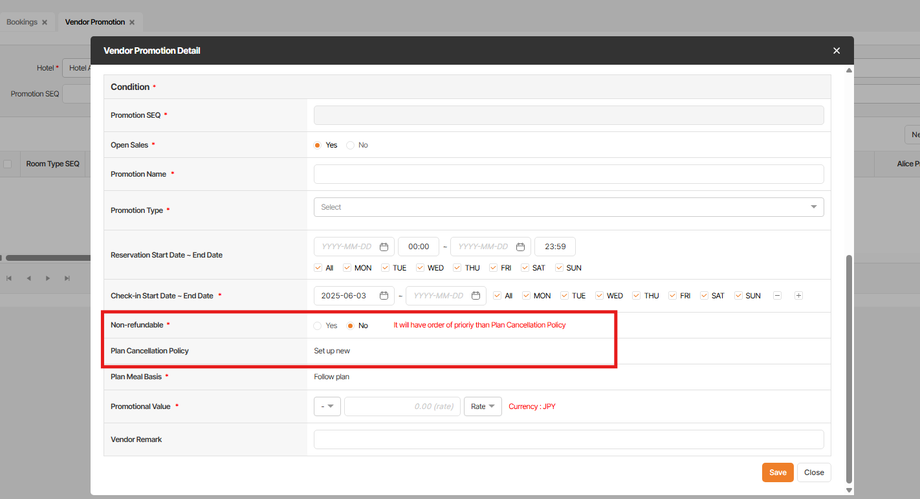Viewport: 920px width, 499px height.
Task: Save the vendor promotion
Action: point(778,472)
